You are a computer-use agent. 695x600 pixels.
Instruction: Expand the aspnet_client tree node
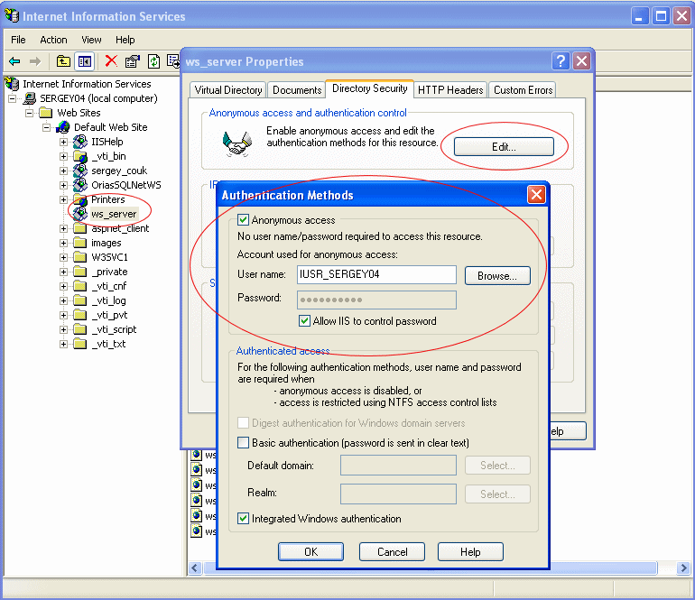tap(63, 228)
